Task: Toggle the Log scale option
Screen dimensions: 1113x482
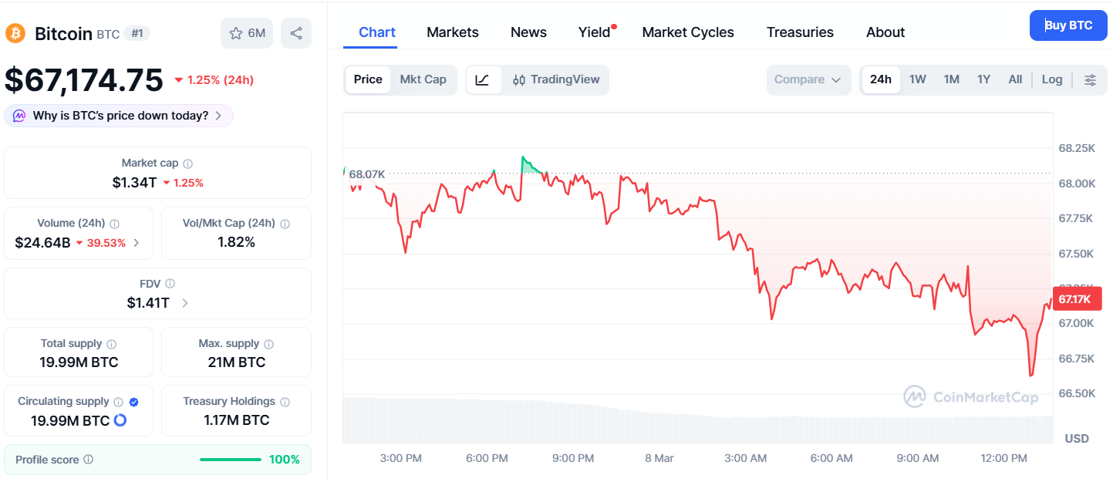Action: [1051, 79]
